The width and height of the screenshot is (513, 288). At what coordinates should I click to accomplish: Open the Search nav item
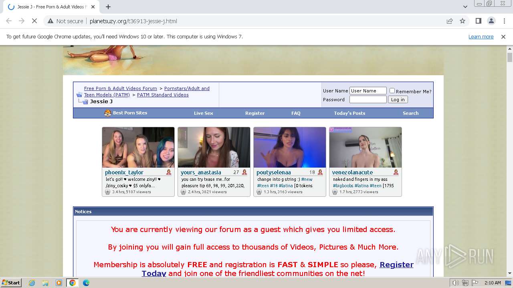pos(410,113)
